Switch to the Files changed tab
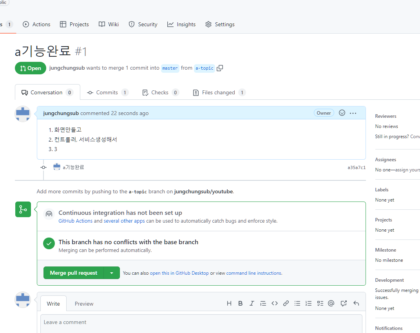420x333 pixels. (x=219, y=93)
